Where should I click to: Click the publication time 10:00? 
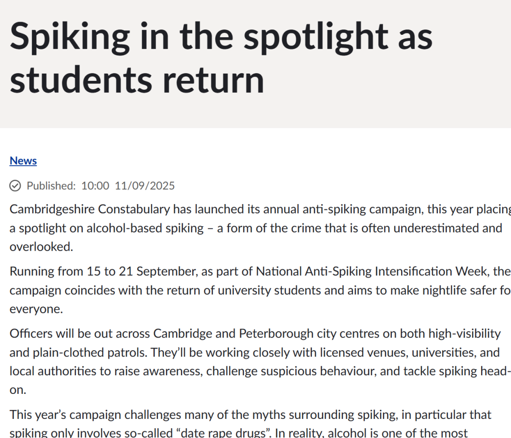95,186
